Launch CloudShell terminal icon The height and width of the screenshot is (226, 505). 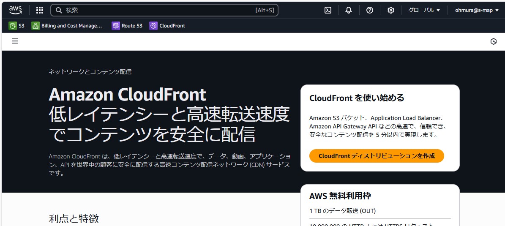click(x=328, y=10)
